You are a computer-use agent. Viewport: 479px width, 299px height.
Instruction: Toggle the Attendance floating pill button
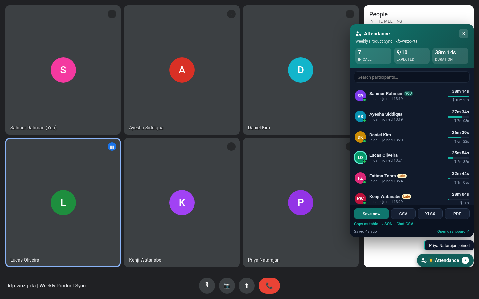pyautogui.click(x=445, y=260)
